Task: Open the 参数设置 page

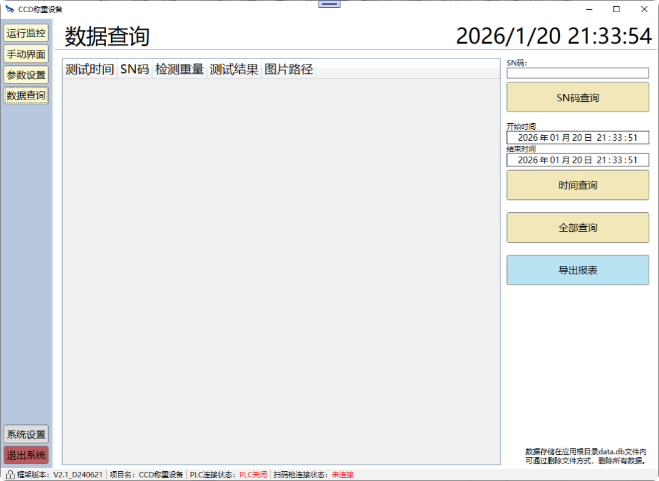Action: [26, 74]
